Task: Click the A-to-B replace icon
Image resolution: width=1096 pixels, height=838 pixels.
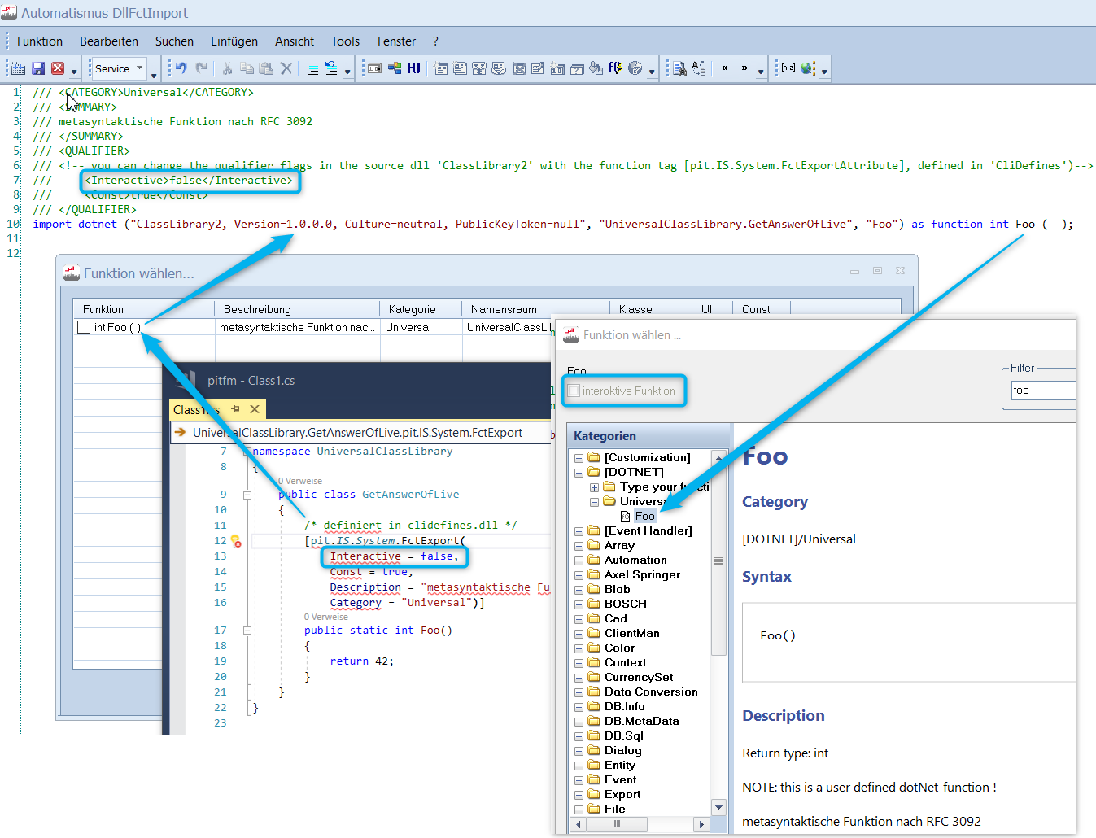Action: [699, 68]
